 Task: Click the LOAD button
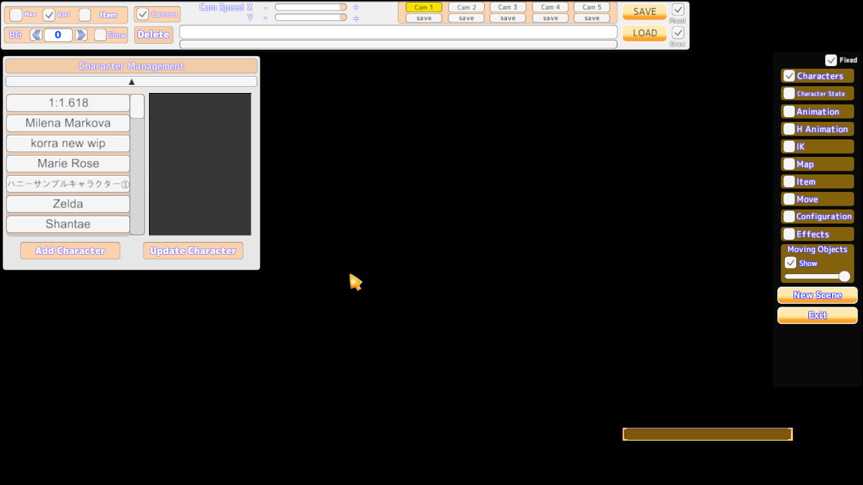[x=645, y=33]
